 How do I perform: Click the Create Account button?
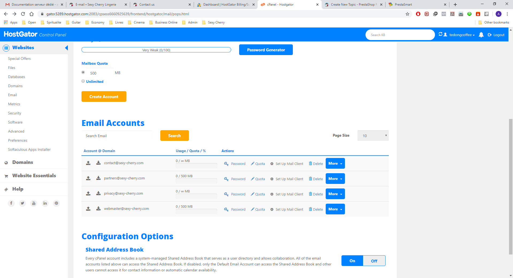[104, 96]
